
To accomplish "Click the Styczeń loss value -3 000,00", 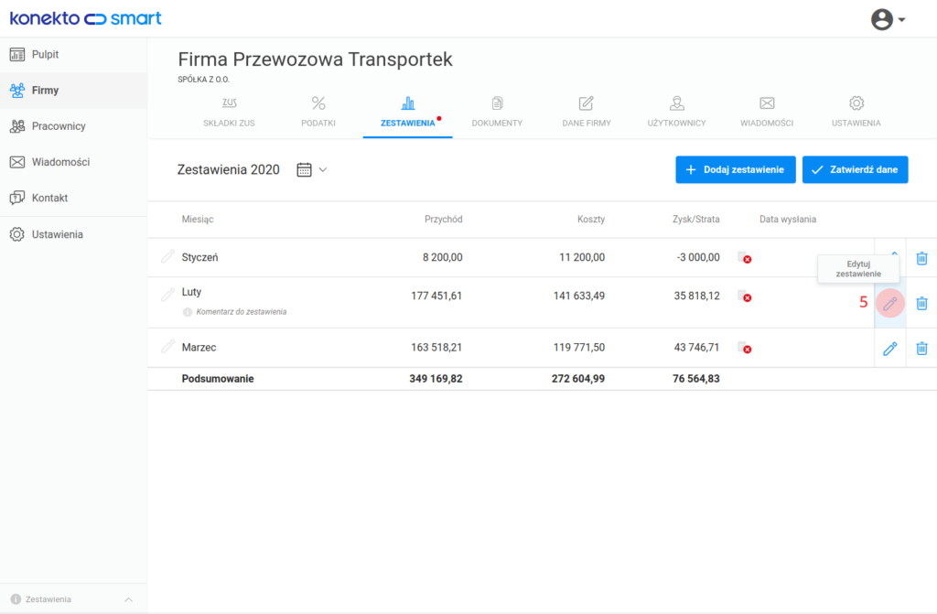I will coord(698,258).
